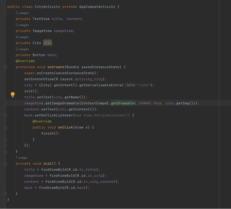
Task: Click 'this' keyword argument
Action: click(157, 103)
